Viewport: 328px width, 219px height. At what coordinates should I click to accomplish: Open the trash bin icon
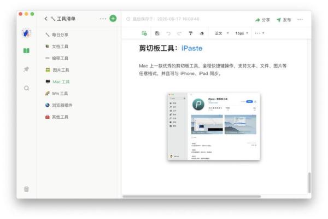click(26, 189)
